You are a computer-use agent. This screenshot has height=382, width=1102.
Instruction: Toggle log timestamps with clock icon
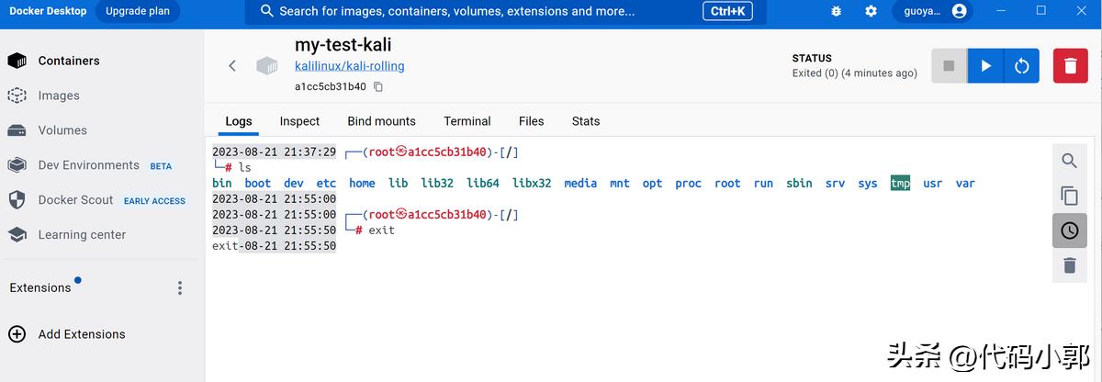pyautogui.click(x=1069, y=230)
